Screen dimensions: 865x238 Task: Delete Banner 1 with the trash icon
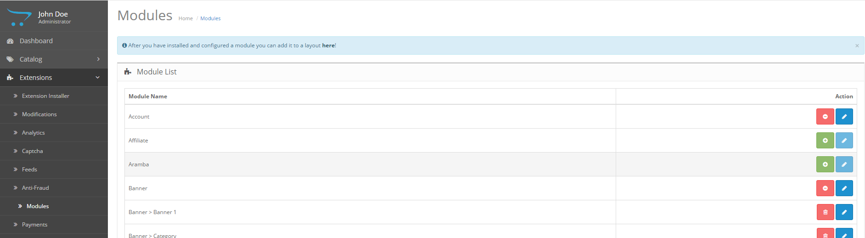pos(825,212)
